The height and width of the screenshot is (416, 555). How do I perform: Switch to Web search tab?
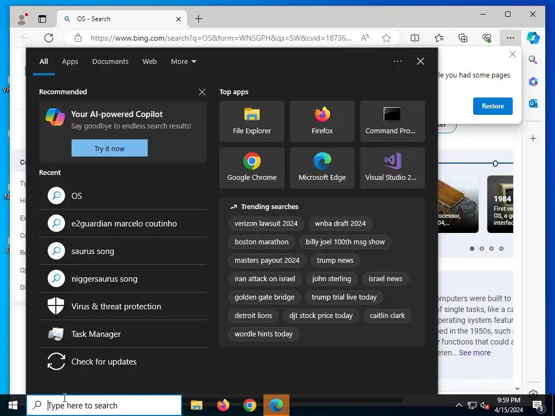click(150, 62)
